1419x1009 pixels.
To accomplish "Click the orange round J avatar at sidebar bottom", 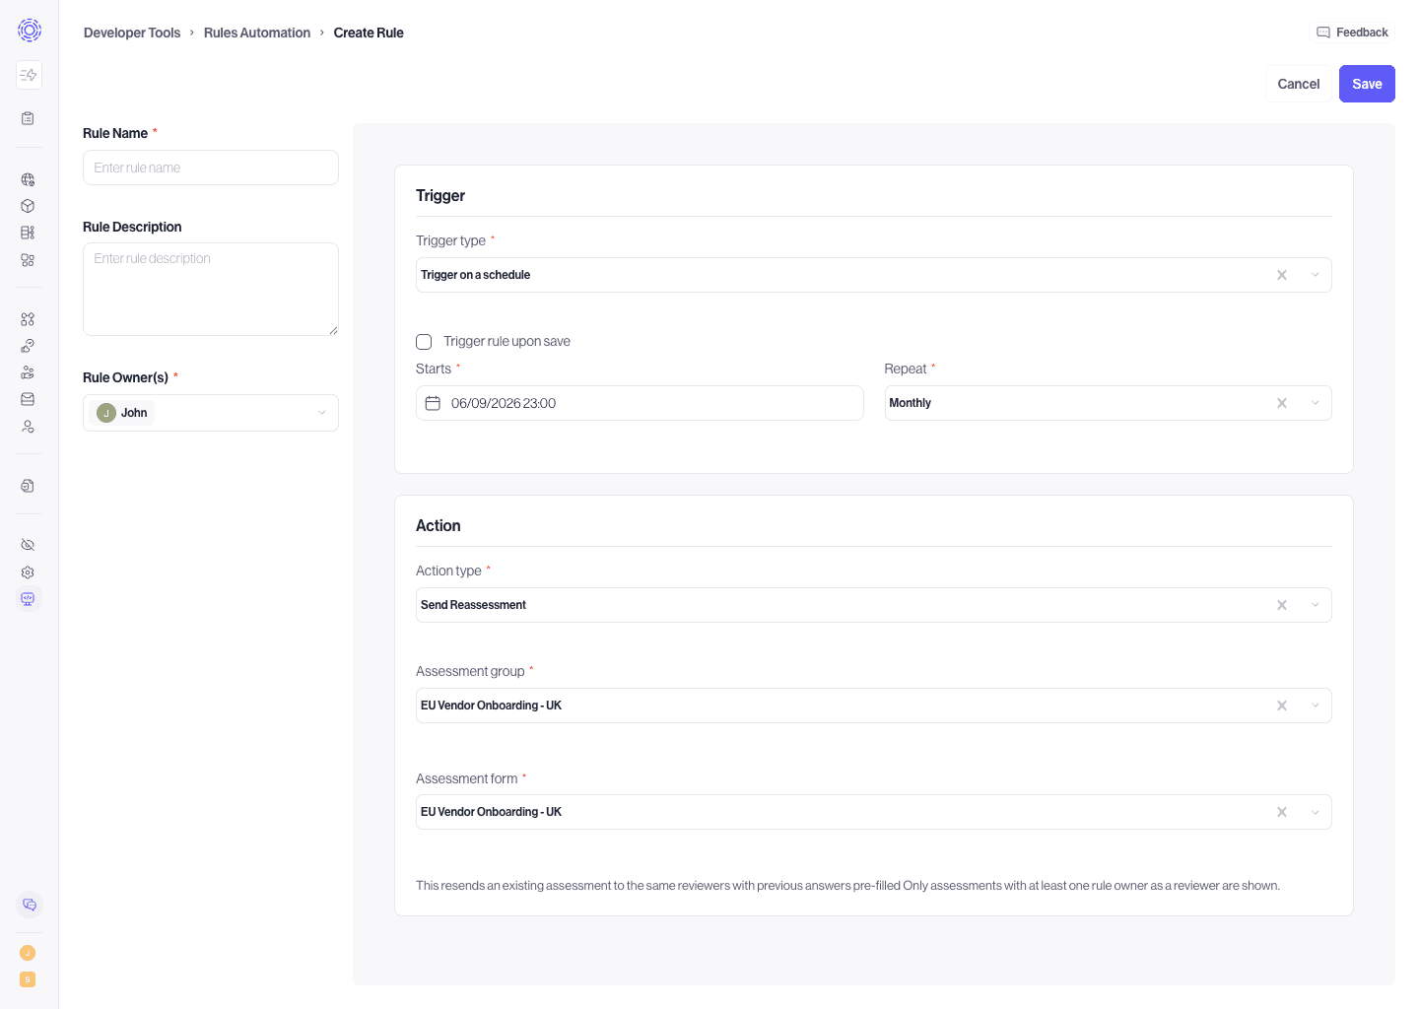I will point(28,953).
